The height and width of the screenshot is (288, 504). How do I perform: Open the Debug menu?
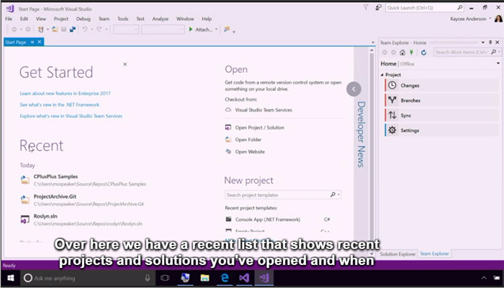point(84,19)
